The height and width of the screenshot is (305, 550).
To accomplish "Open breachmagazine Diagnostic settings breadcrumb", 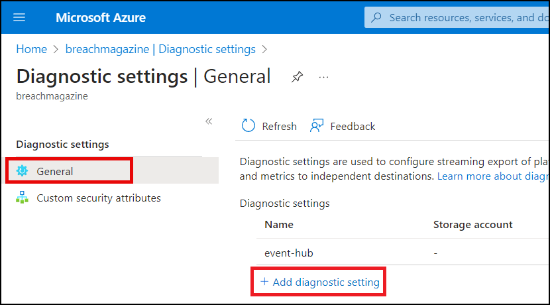I will (160, 49).
